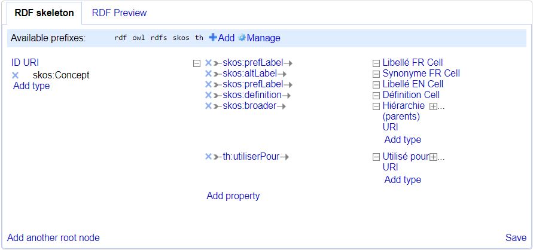This screenshot has height=250, width=533.
Task: Remove the skos:Concept type with X icon
Action: point(16,75)
